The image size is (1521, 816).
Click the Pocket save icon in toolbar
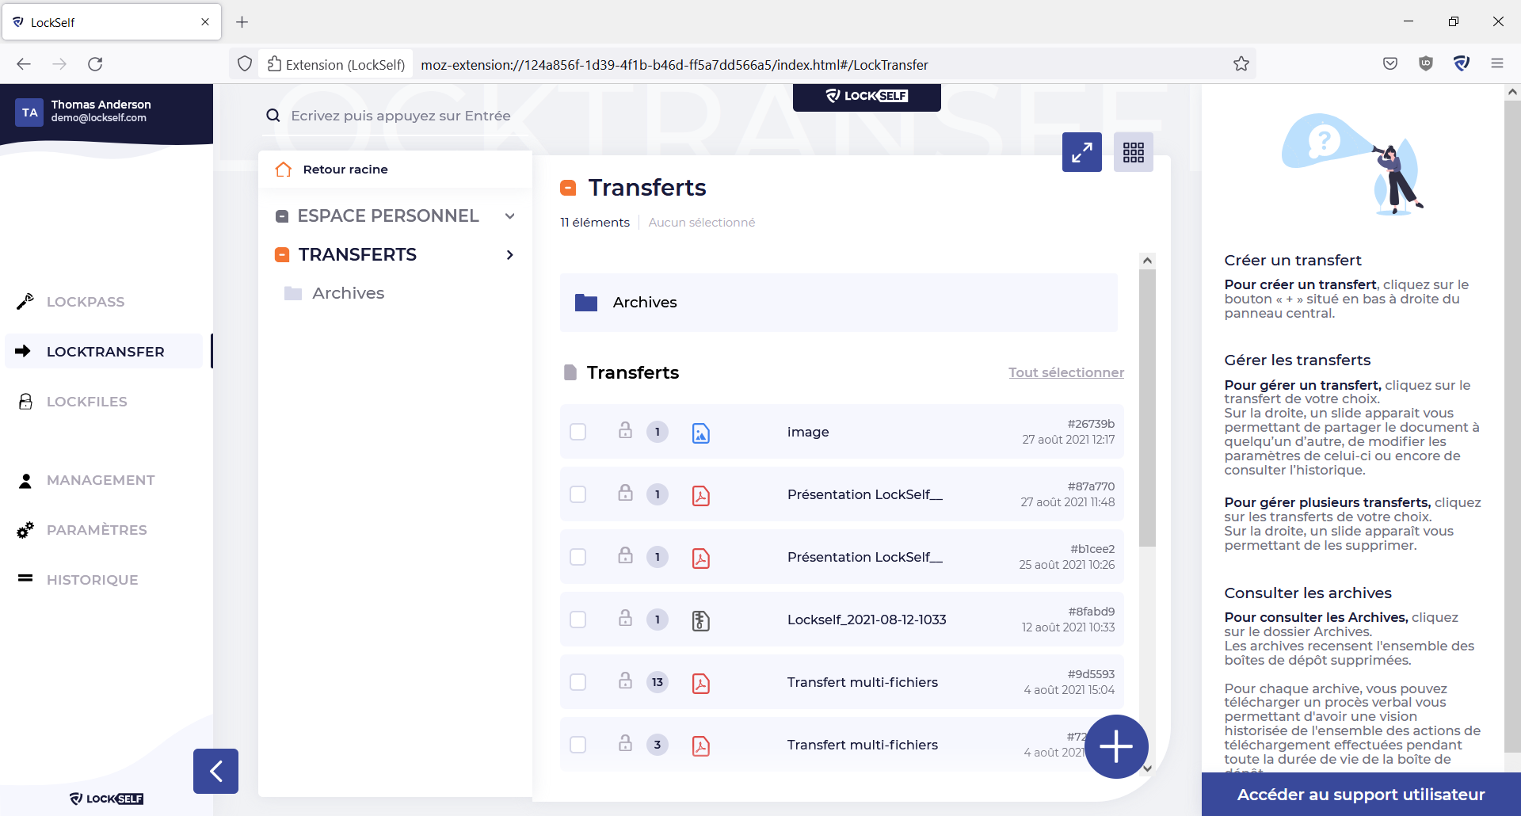(1390, 63)
